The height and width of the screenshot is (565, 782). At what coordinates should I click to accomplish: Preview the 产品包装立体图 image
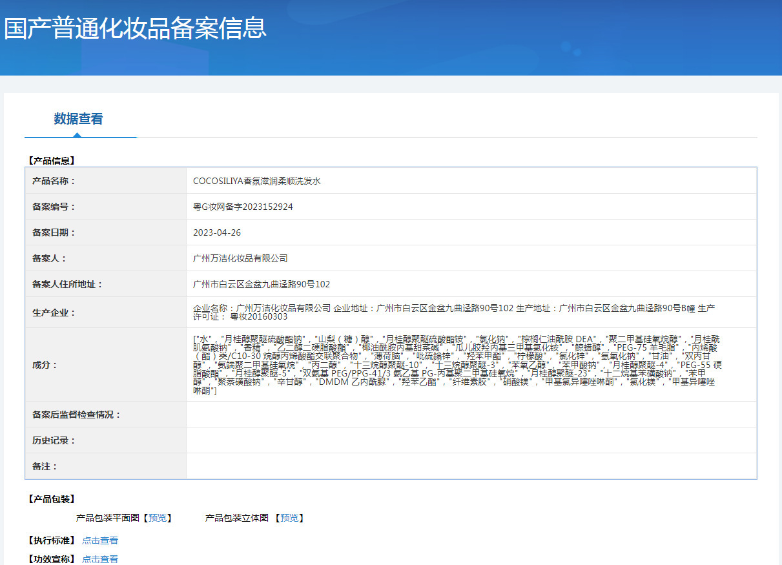290,518
